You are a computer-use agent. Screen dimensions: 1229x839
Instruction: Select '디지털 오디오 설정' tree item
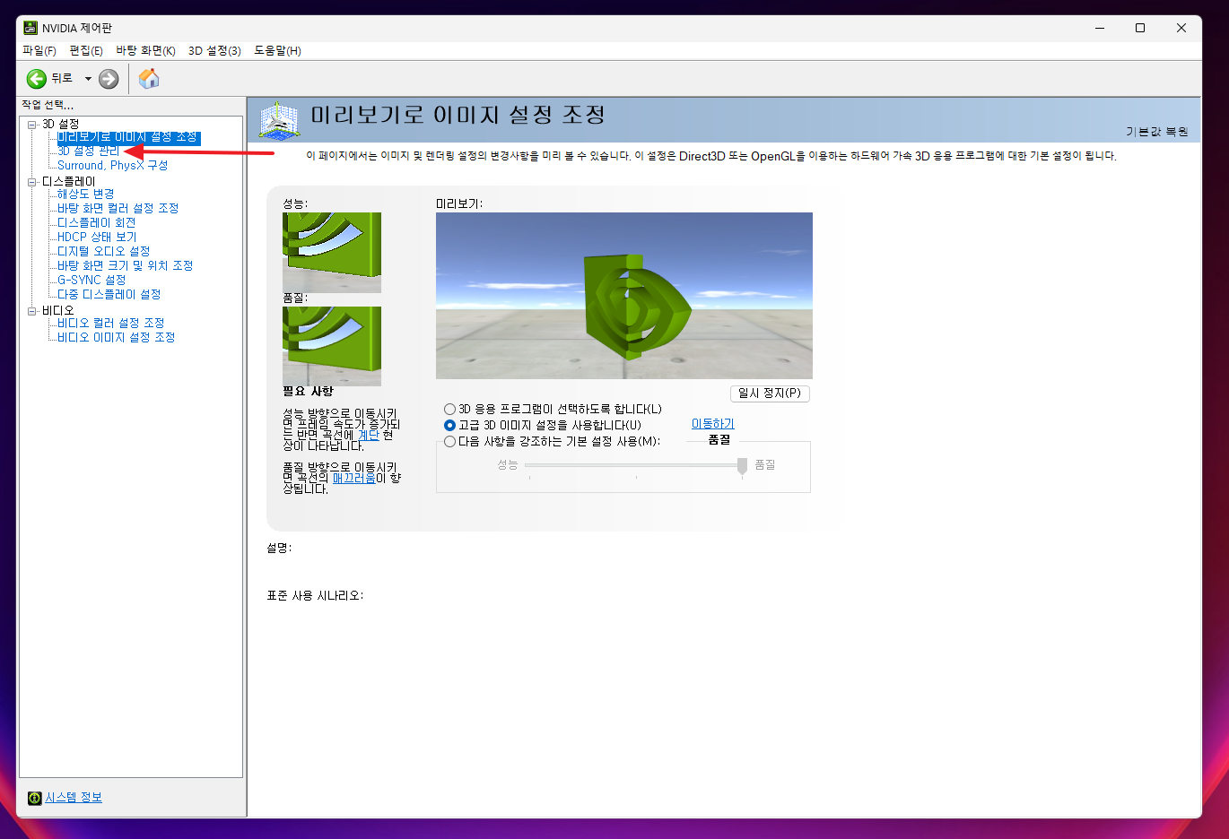(103, 252)
